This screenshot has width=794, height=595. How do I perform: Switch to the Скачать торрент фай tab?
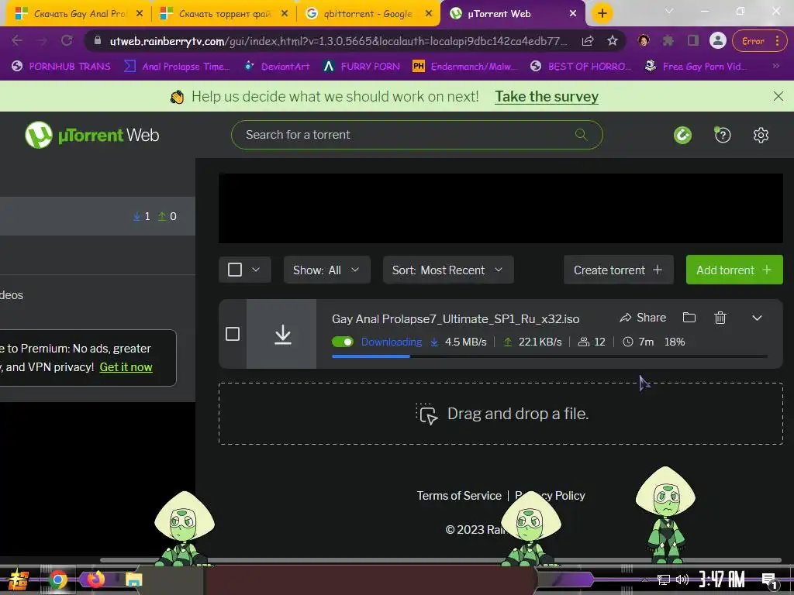(x=224, y=14)
